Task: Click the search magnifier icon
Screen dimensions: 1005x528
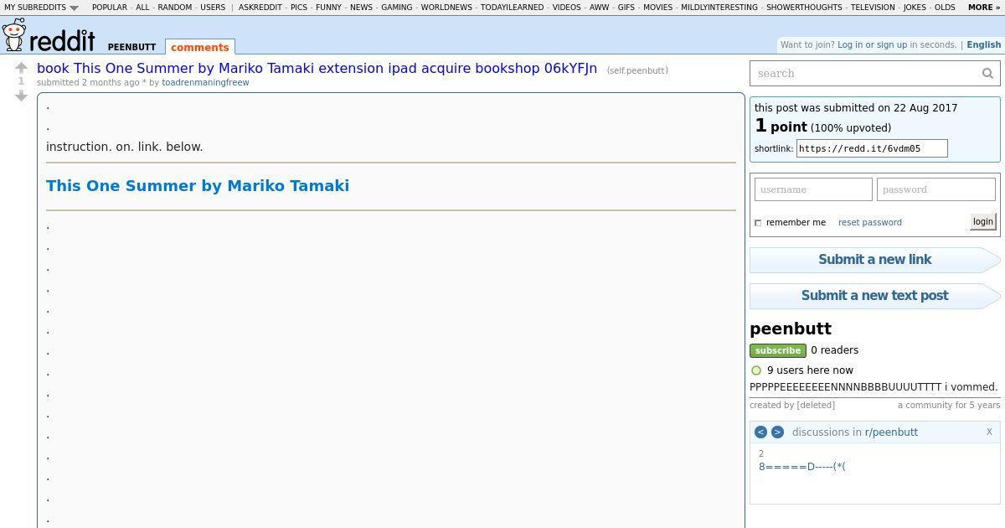Action: pyautogui.click(x=987, y=74)
